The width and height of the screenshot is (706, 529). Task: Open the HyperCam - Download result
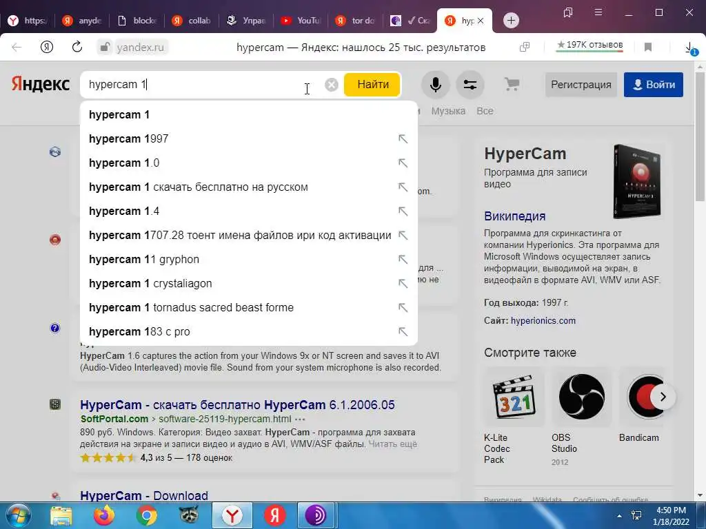tap(144, 495)
